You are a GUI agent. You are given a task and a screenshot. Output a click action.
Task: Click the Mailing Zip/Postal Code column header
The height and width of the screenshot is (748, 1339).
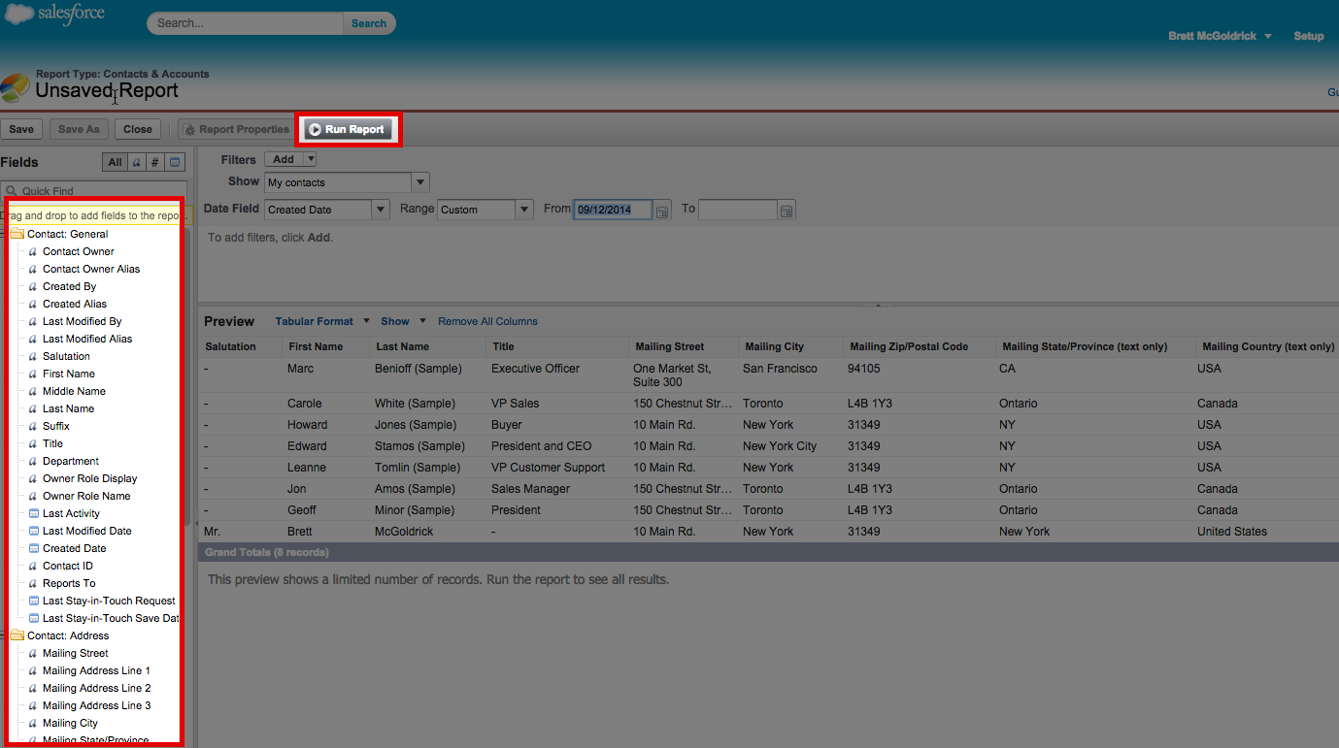coord(920,346)
